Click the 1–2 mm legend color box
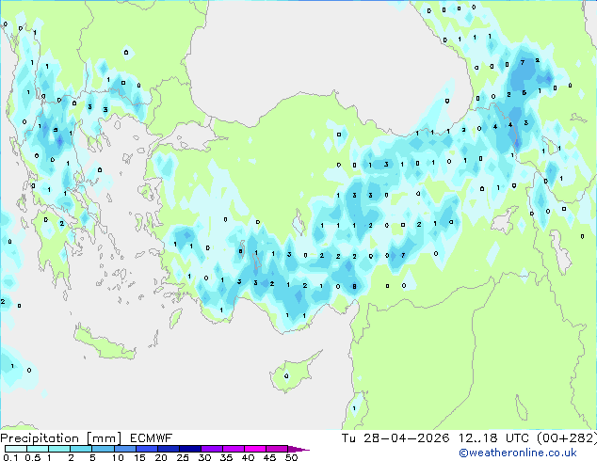 click(59, 449)
